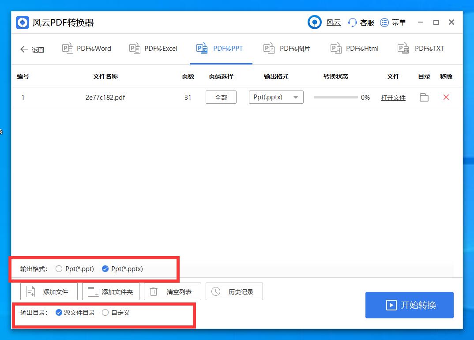Close the 风云PDF转换器 window
The image size is (474, 340).
tap(451, 22)
